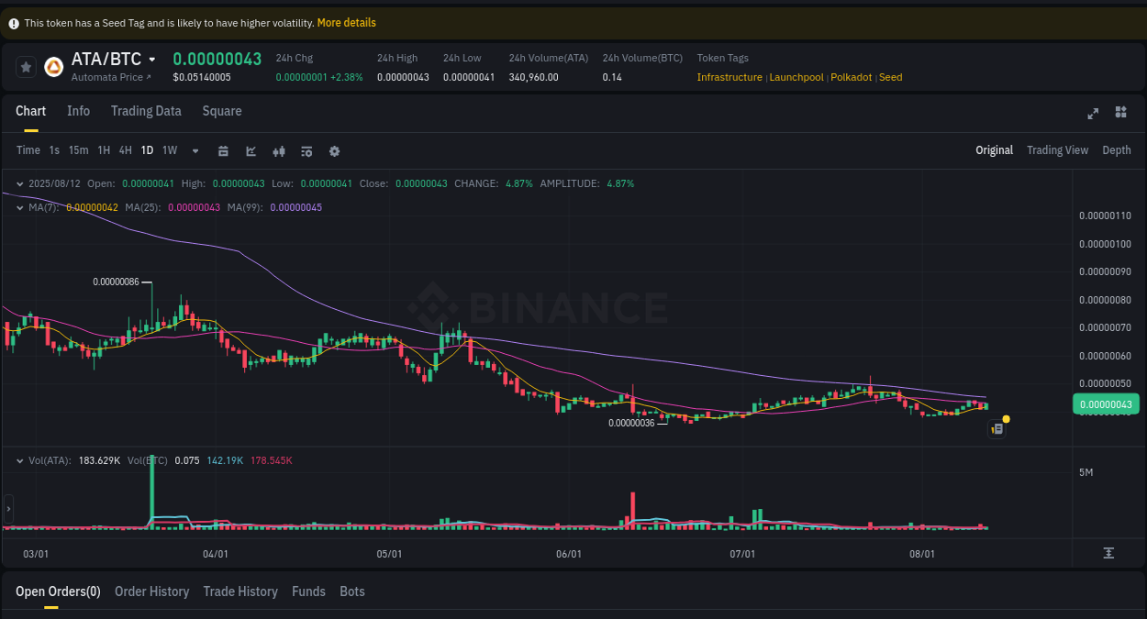Screen dimensions: 1147x619
Task: Switch to the Trading Data tab
Action: pos(146,111)
